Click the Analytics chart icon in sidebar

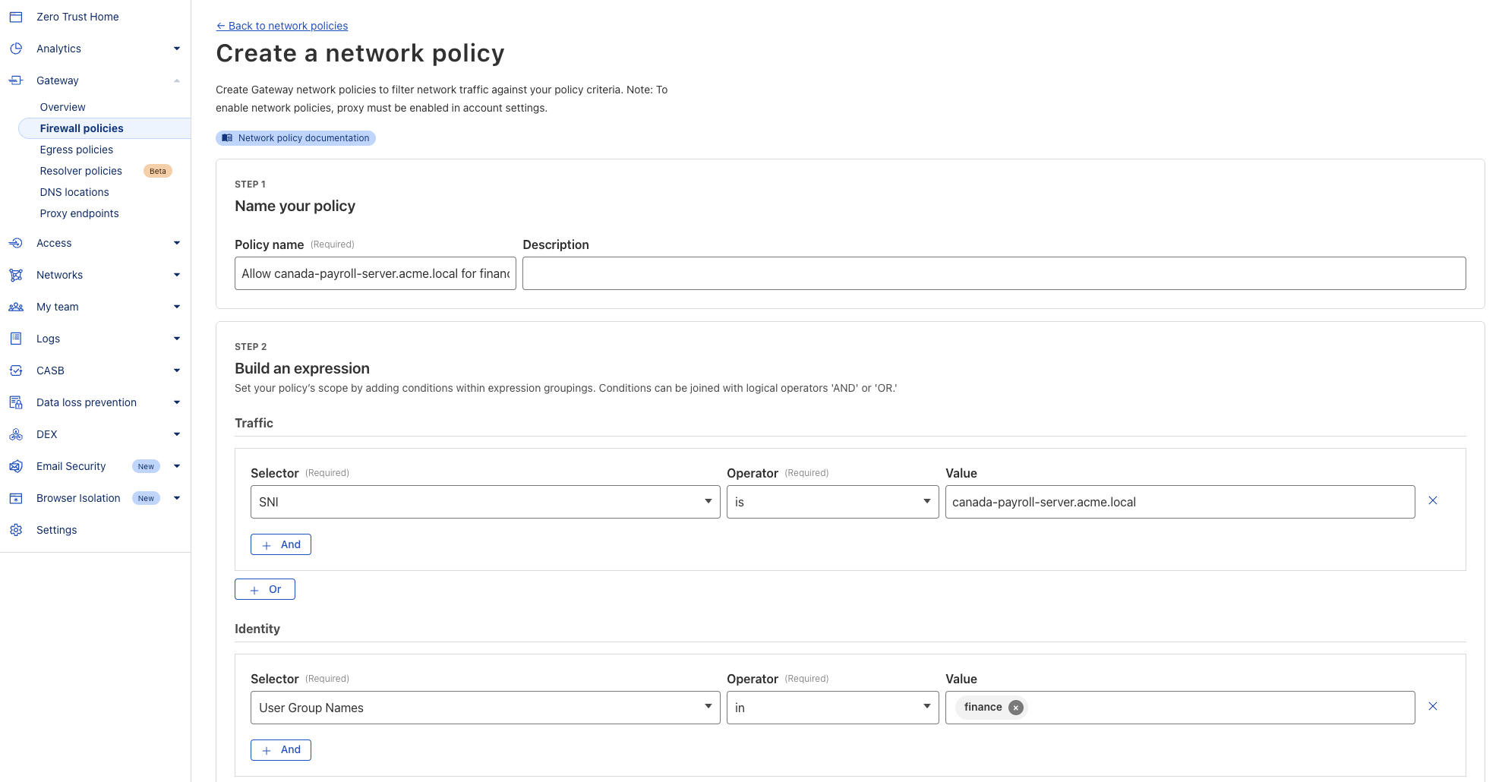16,49
